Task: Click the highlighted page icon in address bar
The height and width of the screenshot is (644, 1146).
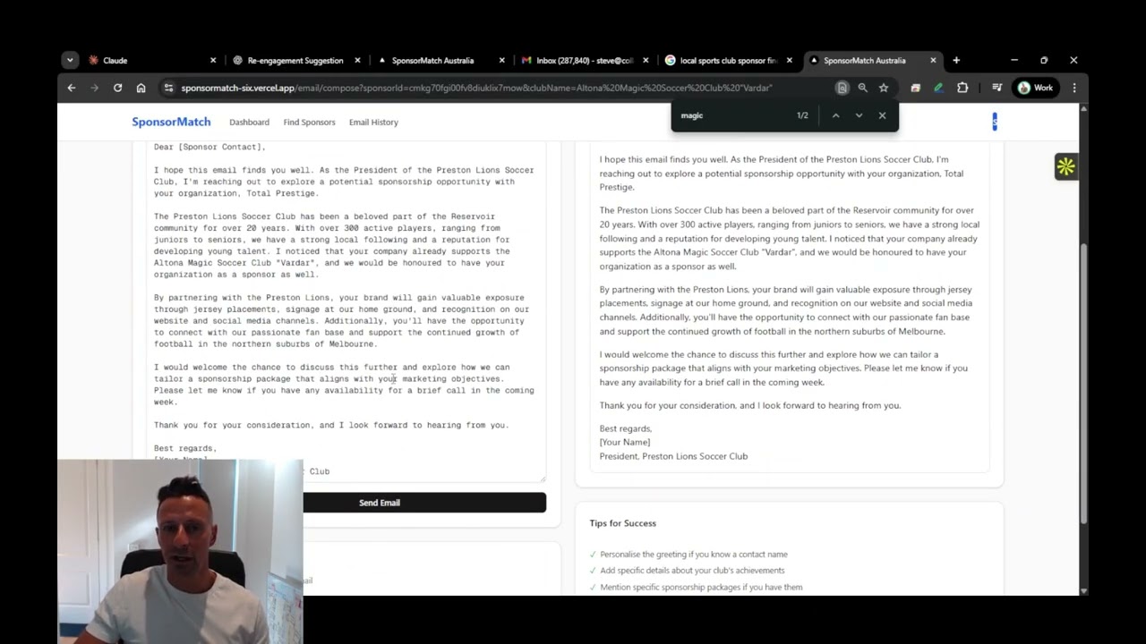Action: pos(842,88)
